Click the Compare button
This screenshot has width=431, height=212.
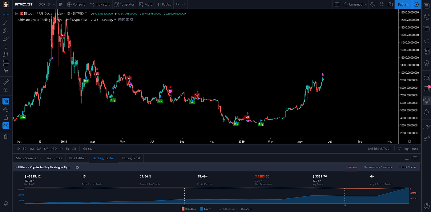[76, 4]
